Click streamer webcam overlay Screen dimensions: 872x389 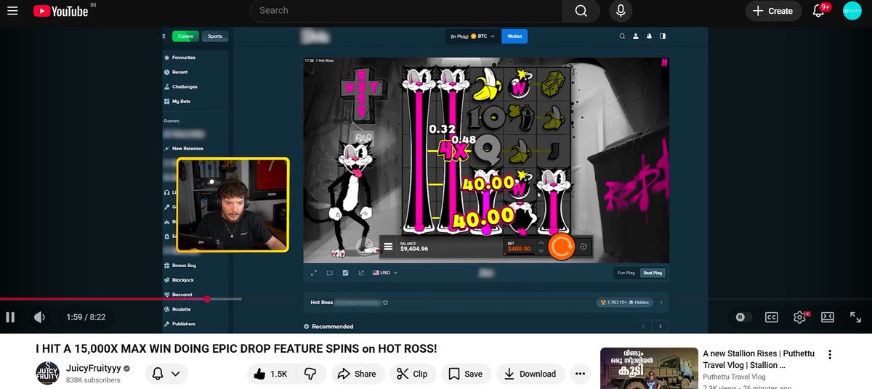point(233,205)
